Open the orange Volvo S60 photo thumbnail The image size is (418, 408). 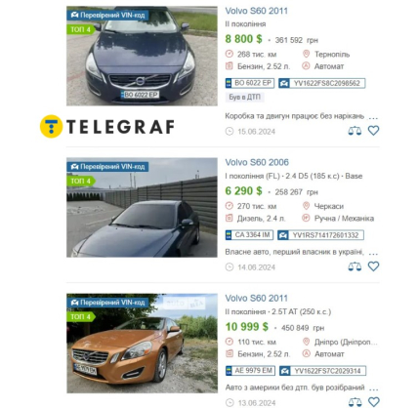(142, 344)
